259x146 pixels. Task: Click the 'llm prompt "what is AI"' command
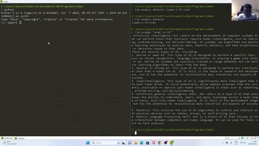click(x=153, y=32)
